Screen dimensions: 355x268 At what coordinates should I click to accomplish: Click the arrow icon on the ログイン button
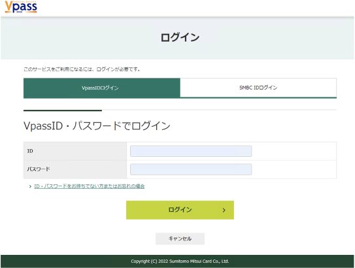click(x=224, y=210)
